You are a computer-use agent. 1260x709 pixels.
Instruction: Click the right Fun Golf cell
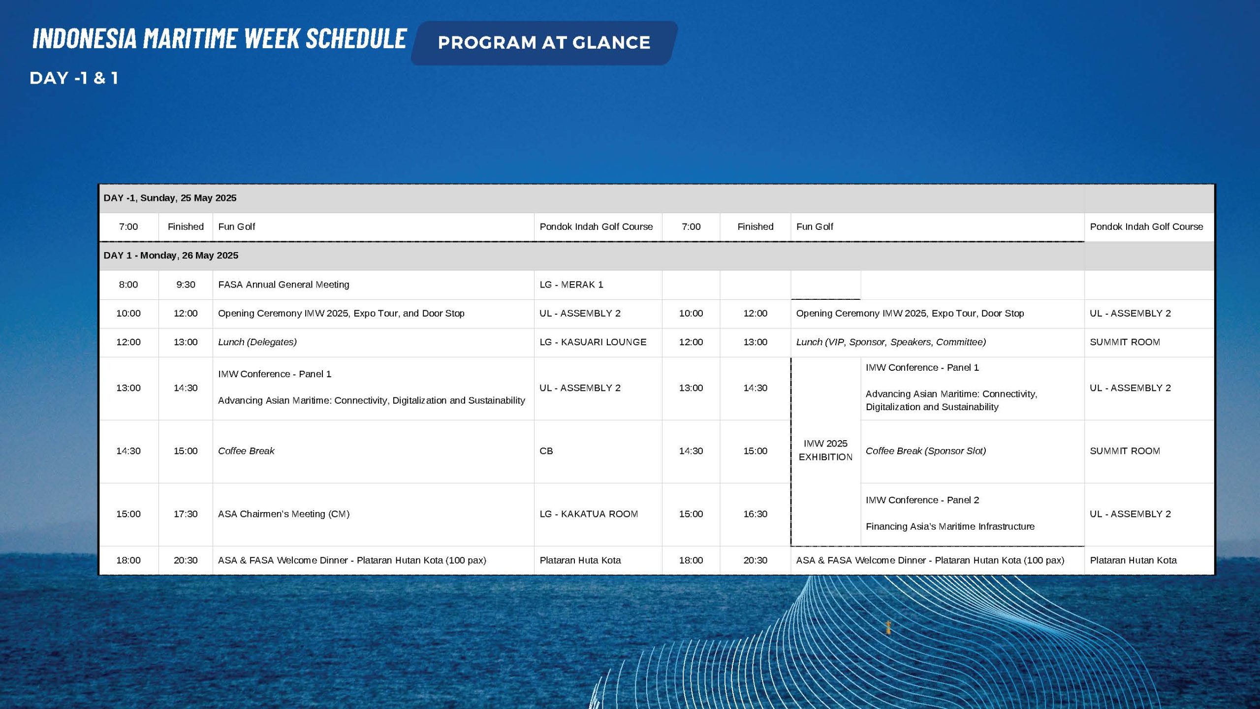(x=937, y=227)
